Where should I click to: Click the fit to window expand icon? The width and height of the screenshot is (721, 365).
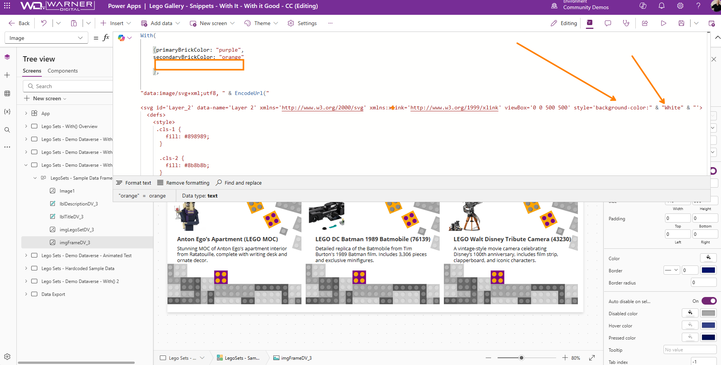coord(592,358)
